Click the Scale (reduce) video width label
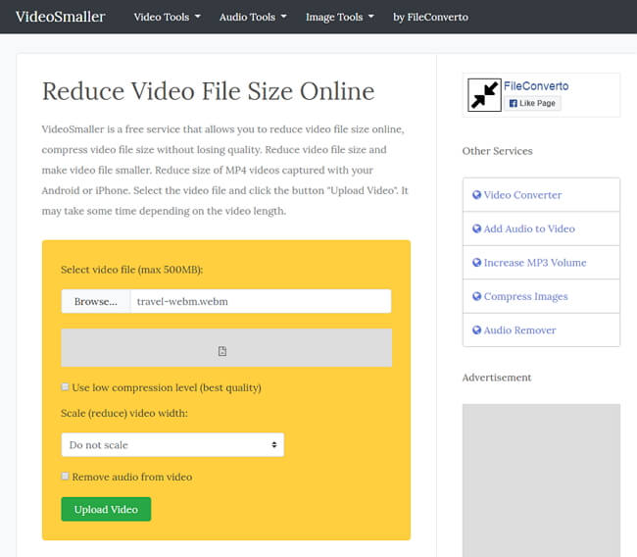The height and width of the screenshot is (557, 637). [x=124, y=413]
